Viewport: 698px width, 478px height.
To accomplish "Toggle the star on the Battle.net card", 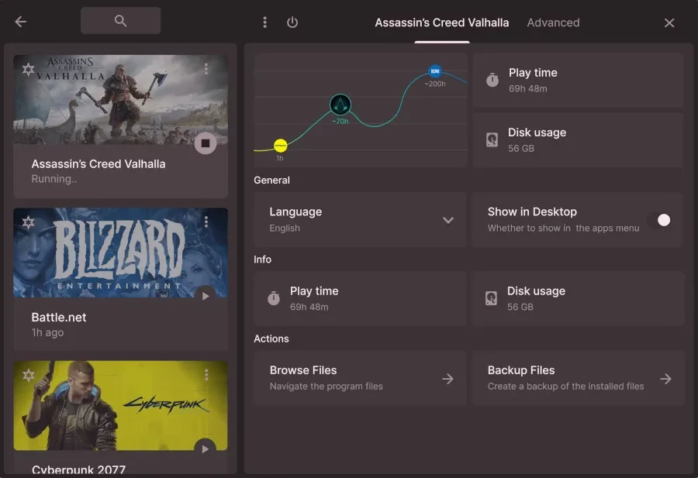I will (x=29, y=222).
